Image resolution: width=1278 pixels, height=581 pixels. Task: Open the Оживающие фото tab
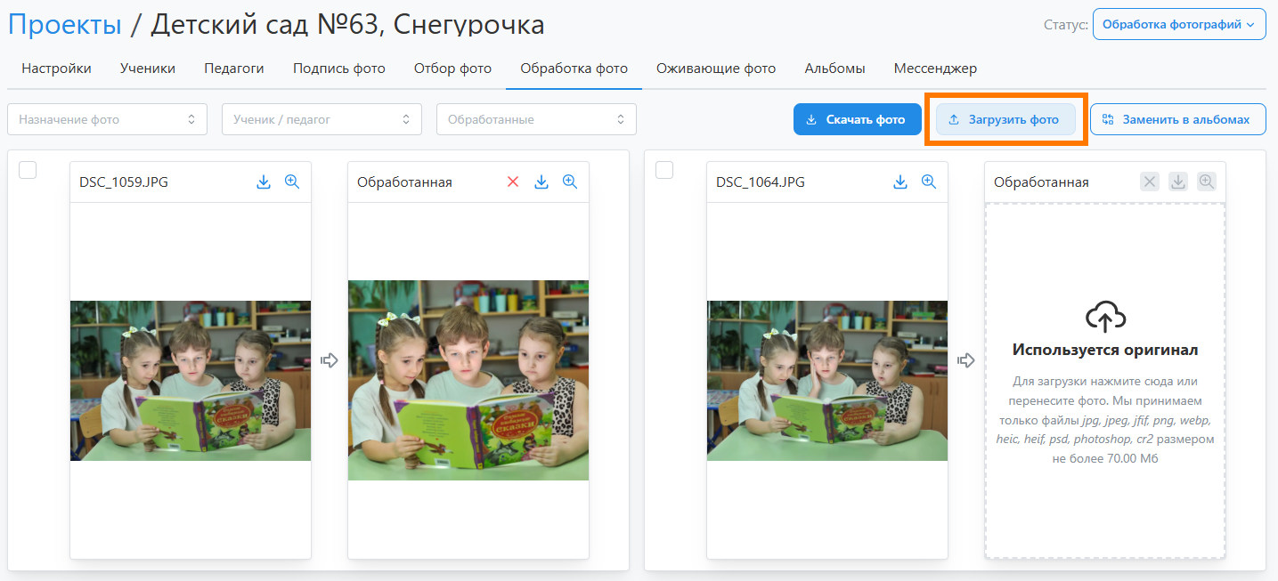tap(716, 69)
